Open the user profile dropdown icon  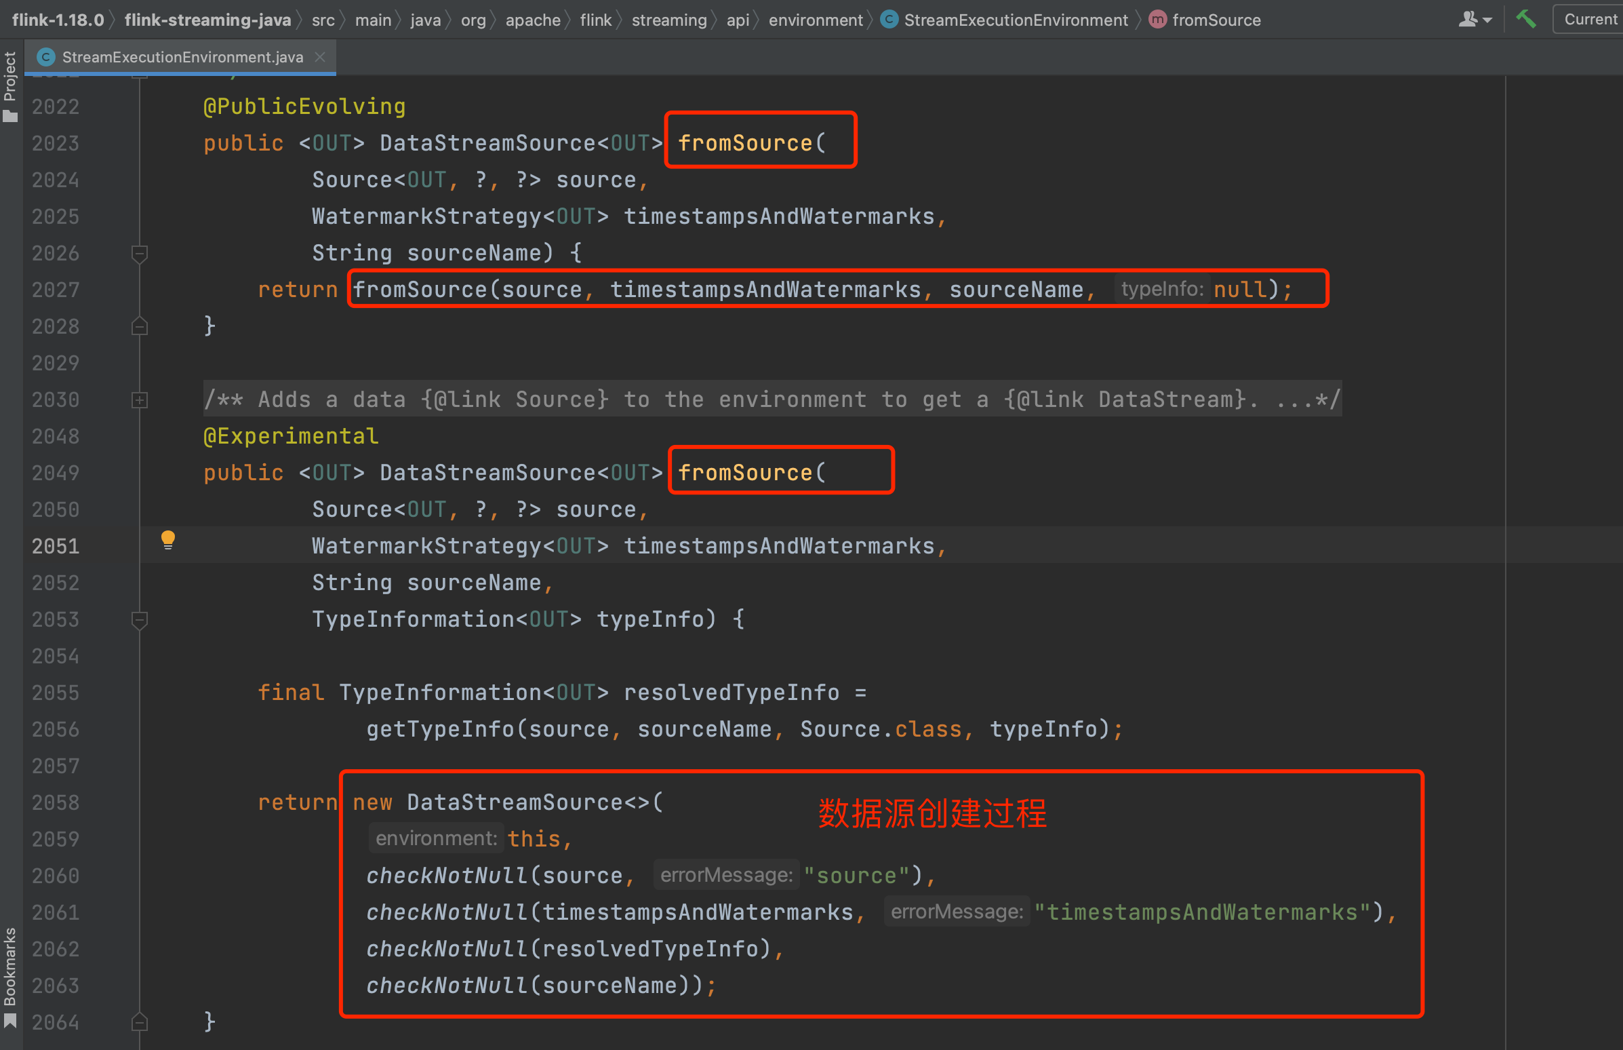1475,20
